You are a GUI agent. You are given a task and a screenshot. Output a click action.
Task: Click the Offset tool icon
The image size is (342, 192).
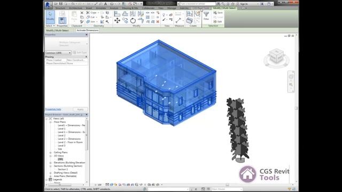click(x=125, y=14)
